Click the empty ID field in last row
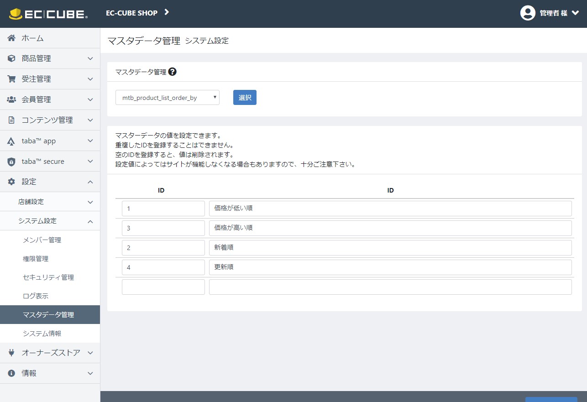The image size is (587, 402). tap(163, 287)
